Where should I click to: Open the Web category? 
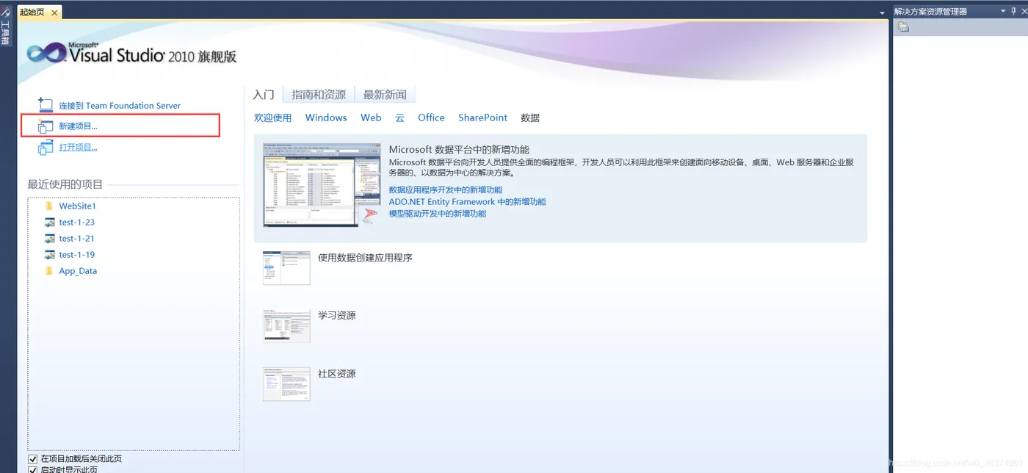[x=371, y=118]
